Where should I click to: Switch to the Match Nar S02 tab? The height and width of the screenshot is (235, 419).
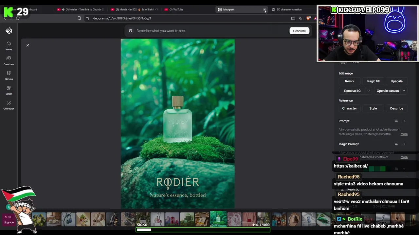point(135,9)
